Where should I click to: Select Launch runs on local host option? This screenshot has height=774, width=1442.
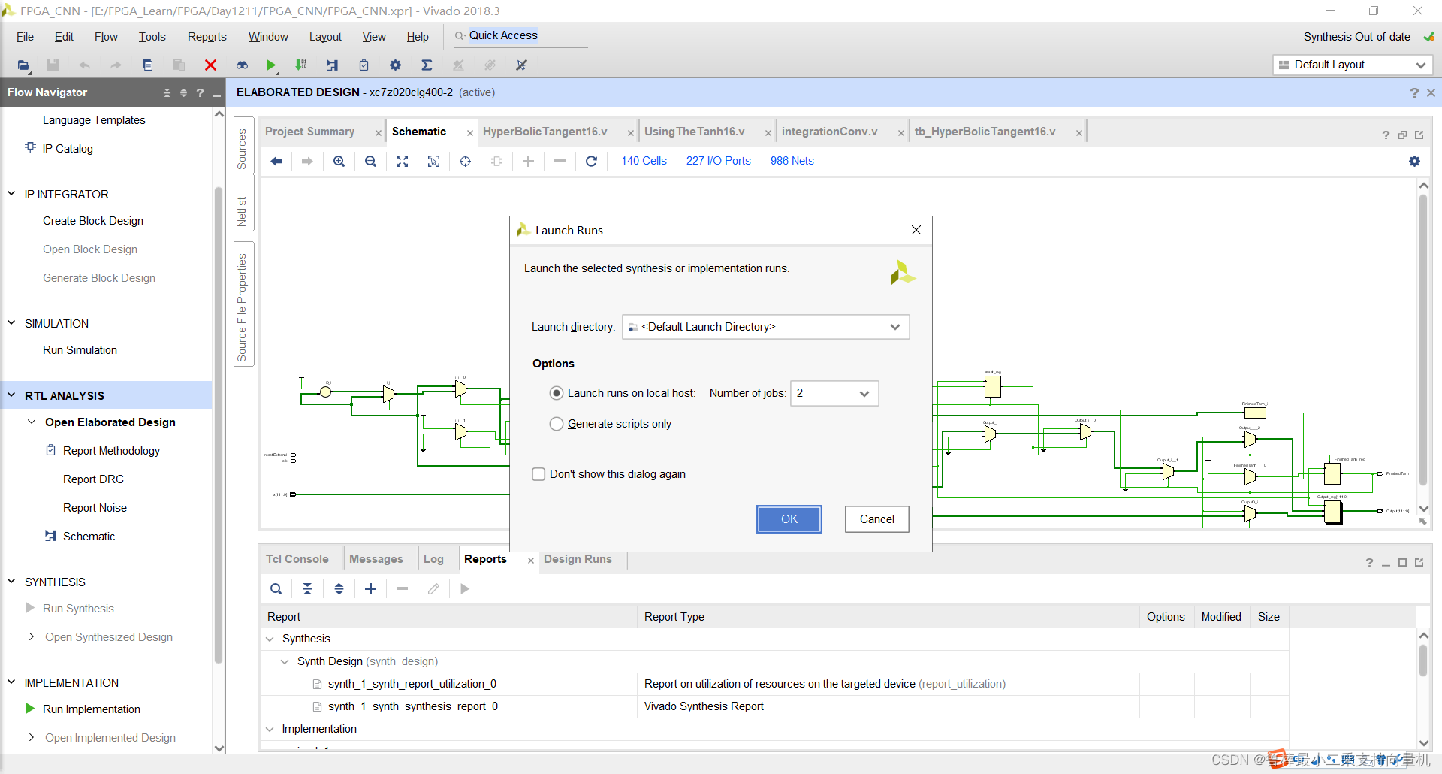557,393
